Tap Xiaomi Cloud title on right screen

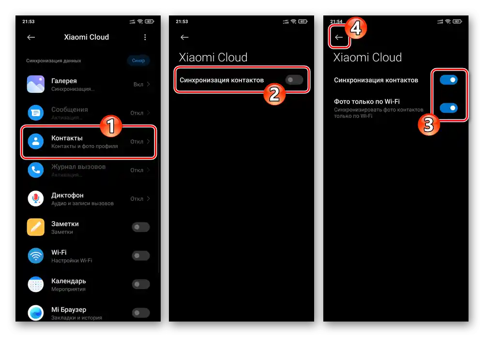pos(368,58)
